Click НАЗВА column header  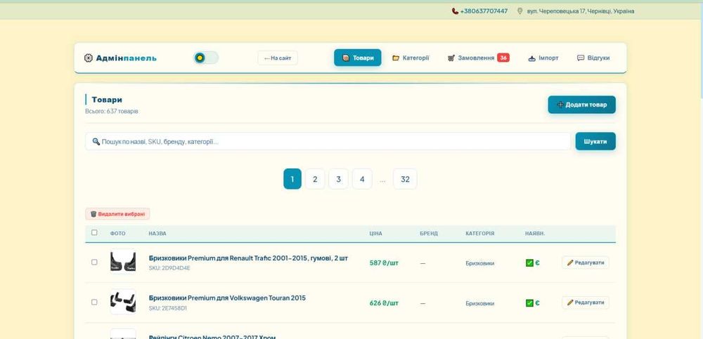157,234
